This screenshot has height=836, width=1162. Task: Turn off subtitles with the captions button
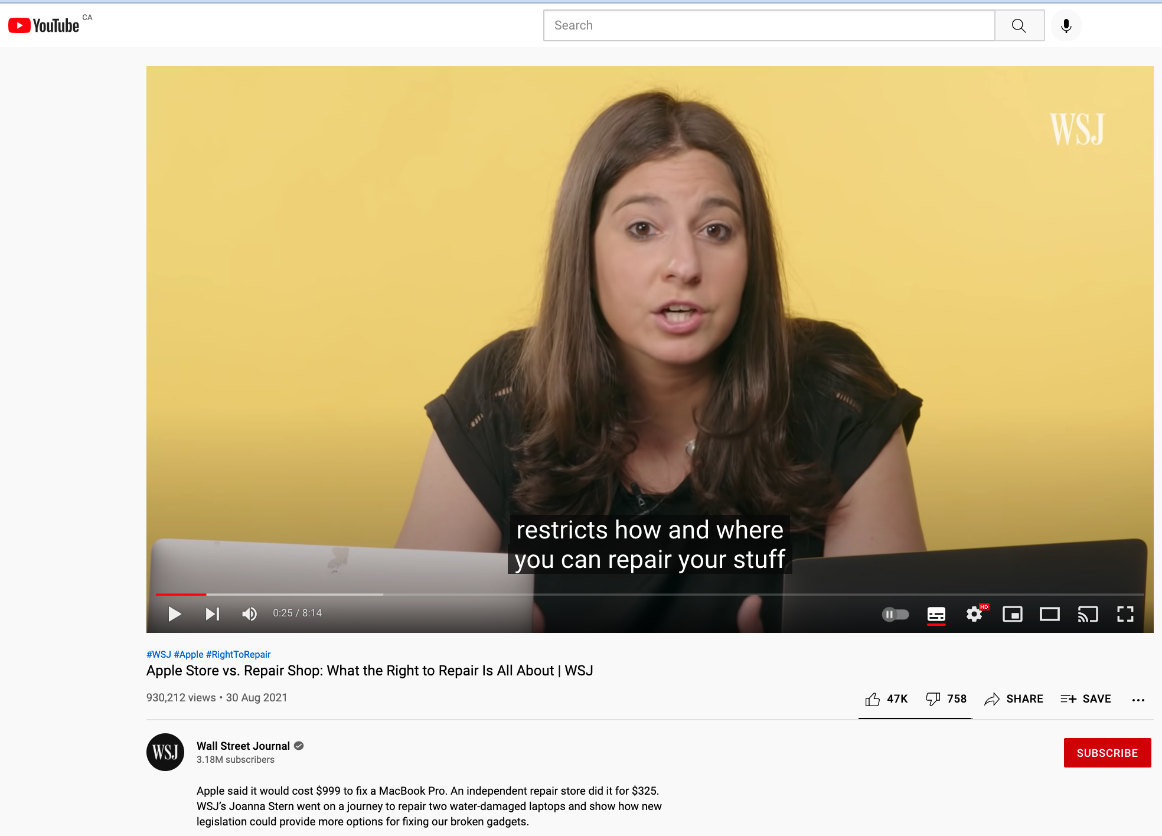tap(936, 615)
